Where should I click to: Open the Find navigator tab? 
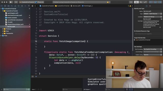12,6
